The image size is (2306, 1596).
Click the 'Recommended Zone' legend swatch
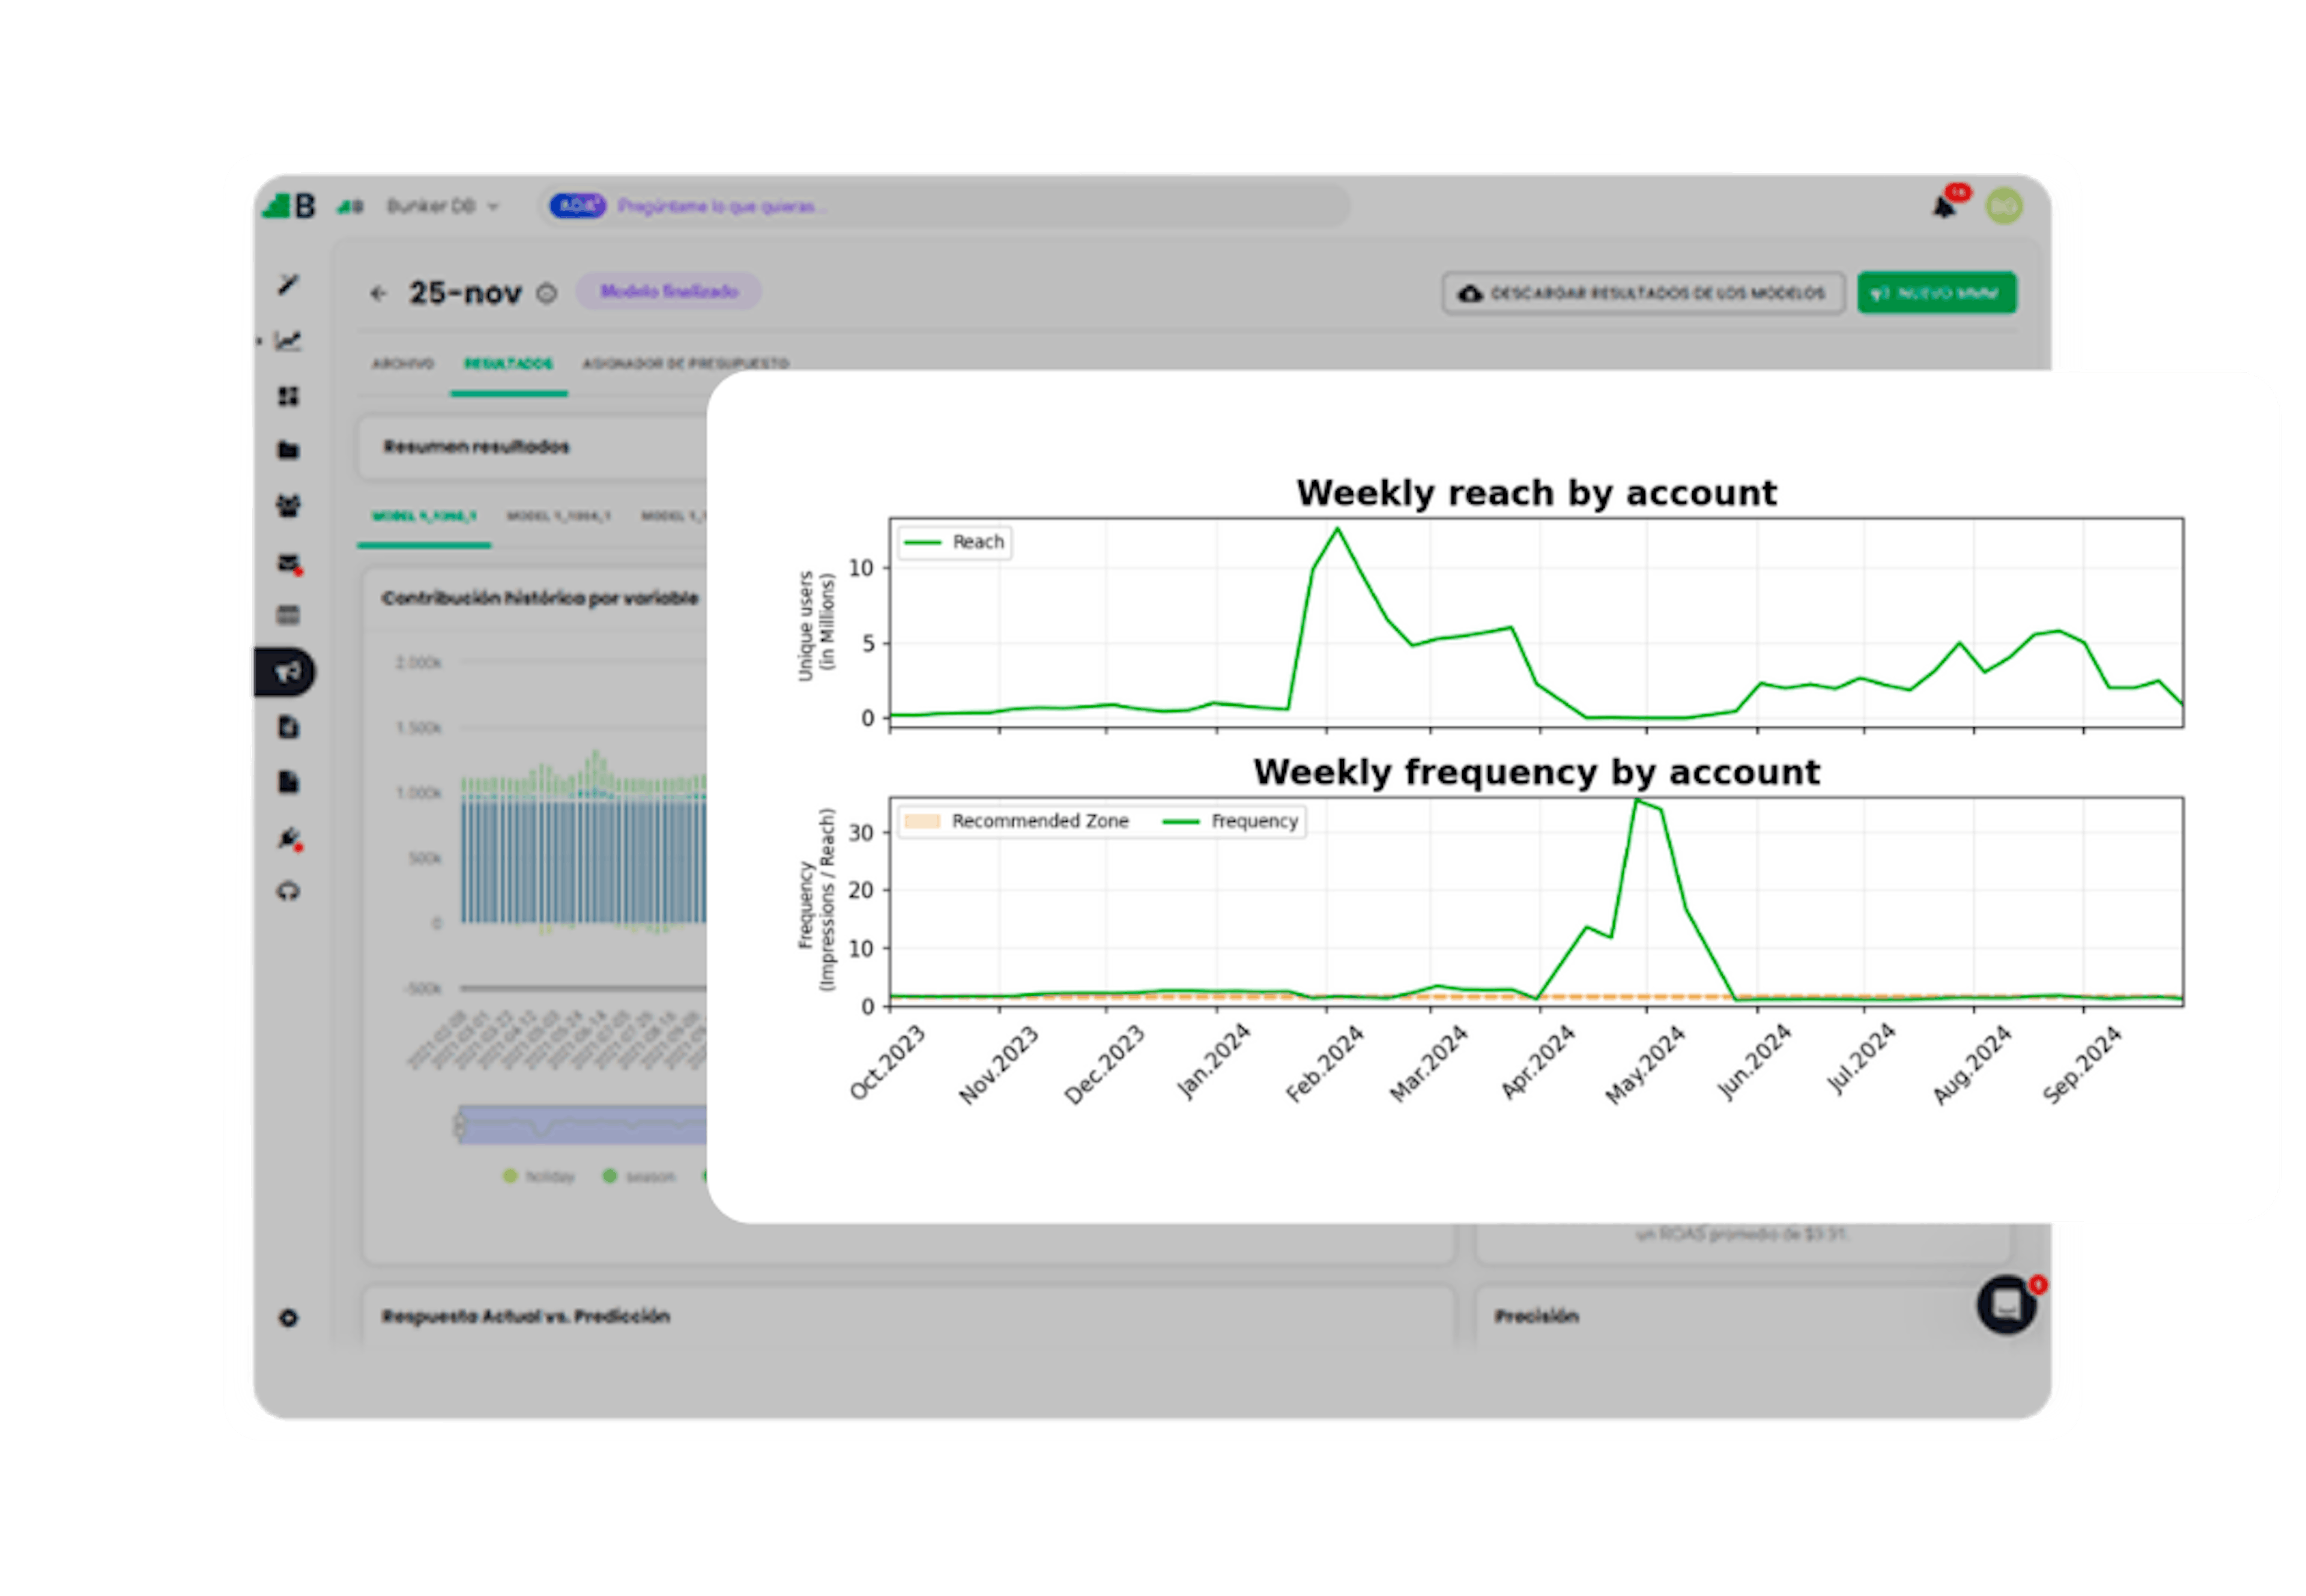[x=921, y=821]
